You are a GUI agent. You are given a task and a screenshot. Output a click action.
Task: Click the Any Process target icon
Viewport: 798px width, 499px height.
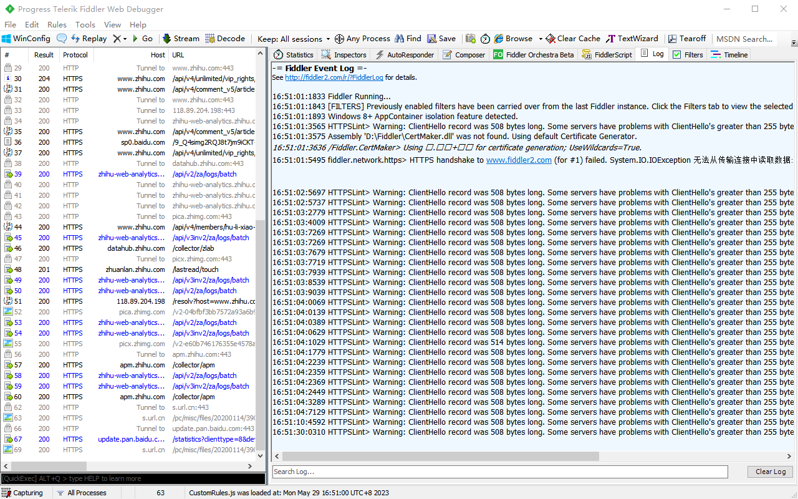pyautogui.click(x=339, y=39)
